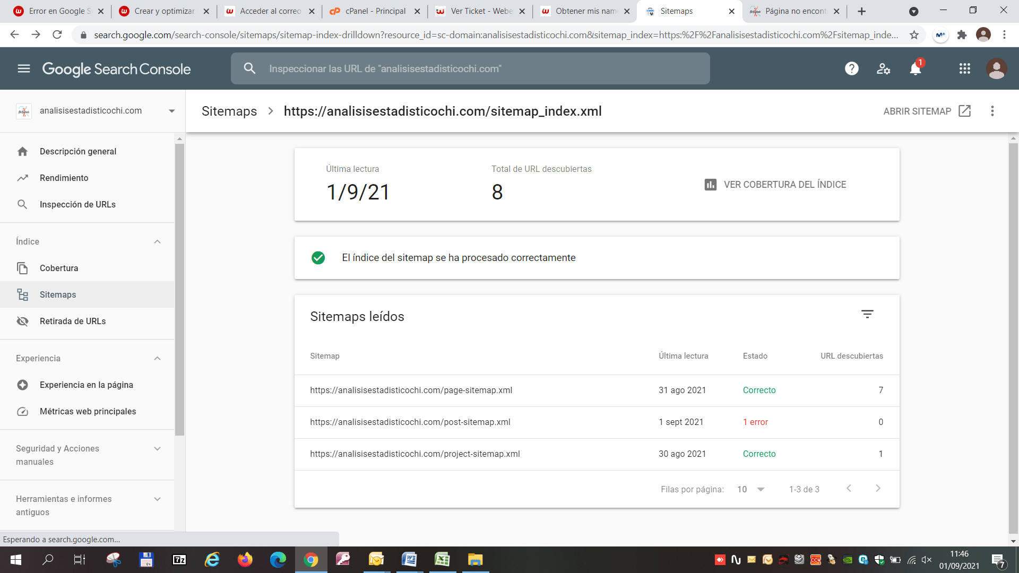The image size is (1019, 573).
Task: Close the Sitemaps browser tab
Action: (x=731, y=11)
